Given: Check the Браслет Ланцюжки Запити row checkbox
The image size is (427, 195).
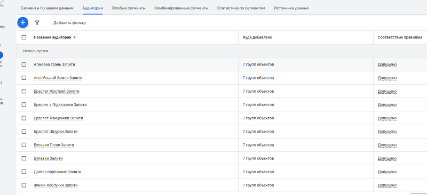Looking at the screenshot, I should pyautogui.click(x=24, y=118).
